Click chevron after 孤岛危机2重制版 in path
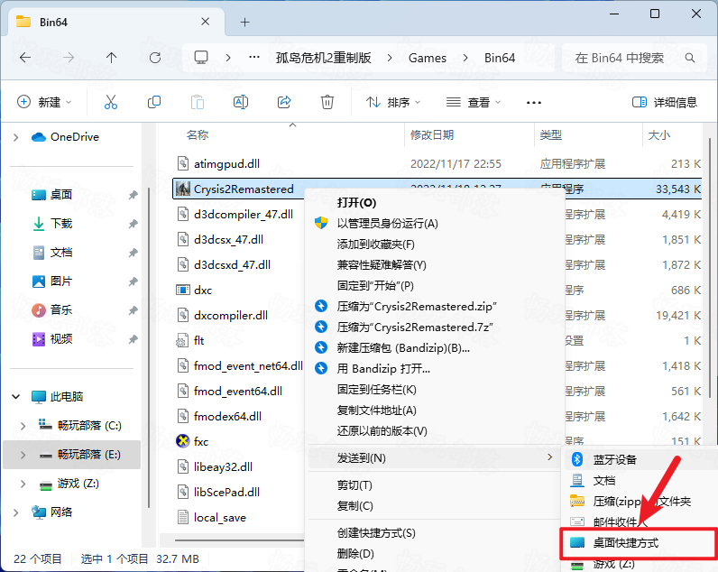This screenshot has height=572, width=718. tap(390, 58)
